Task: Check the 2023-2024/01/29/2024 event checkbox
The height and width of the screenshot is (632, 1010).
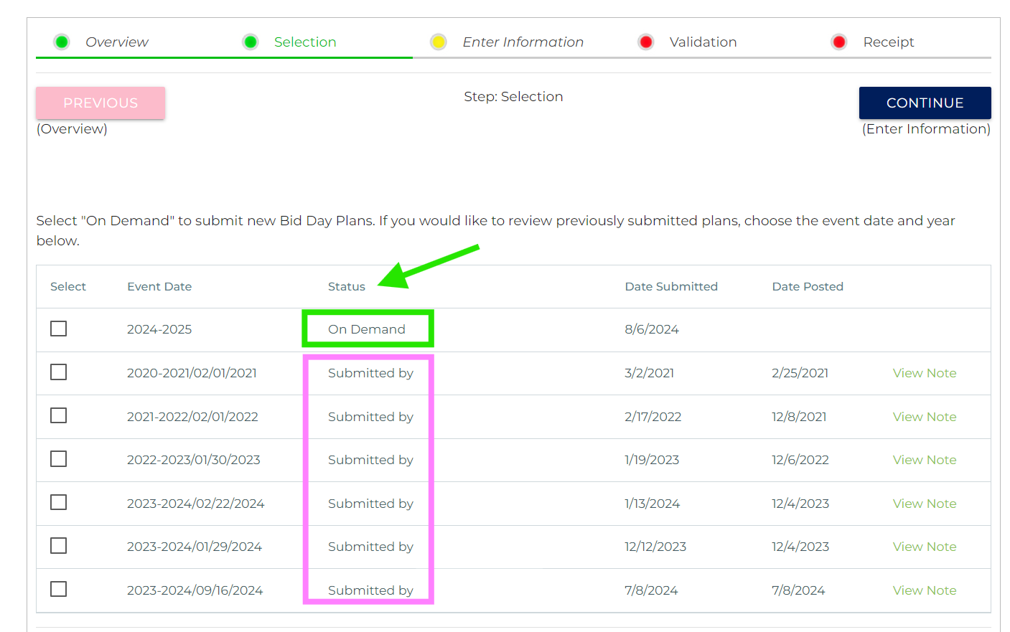Action: tap(59, 546)
